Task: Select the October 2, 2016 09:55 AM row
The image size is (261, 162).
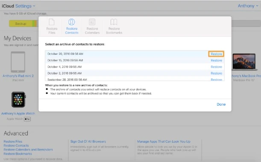Action: pyautogui.click(x=135, y=73)
